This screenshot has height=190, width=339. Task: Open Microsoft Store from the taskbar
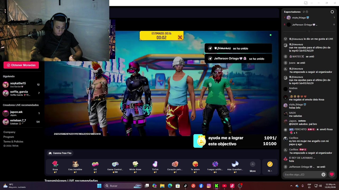pyautogui.click(x=178, y=186)
